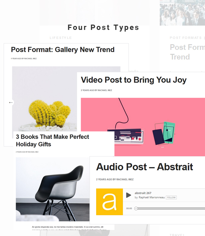
Task: Click the crowd photo in top right corner
Action: coord(182,13)
